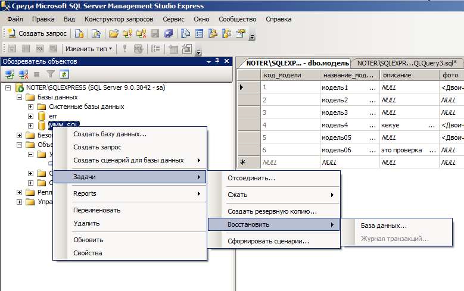The image size is (464, 291).
Task: Expand the Упра... folder node
Action: (19, 202)
